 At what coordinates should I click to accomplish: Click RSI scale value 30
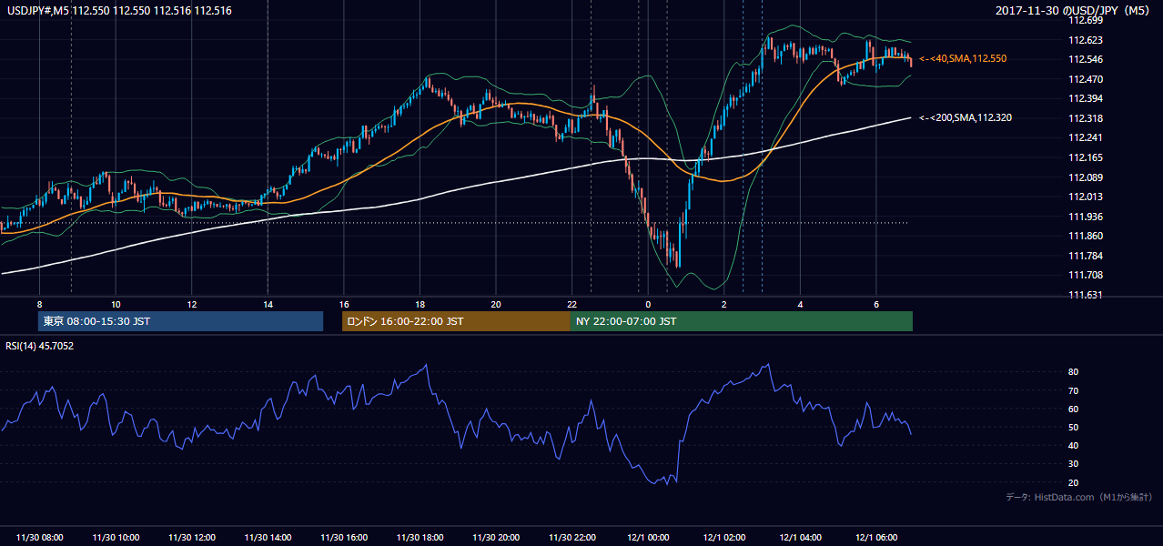pos(1074,464)
